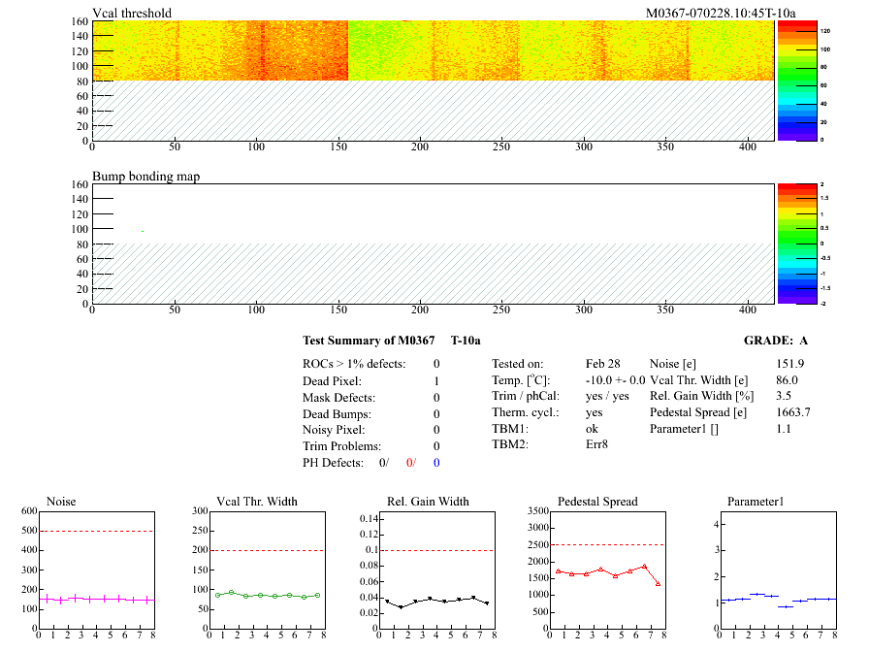
Task: Click the Pedestal Spread value '1663.7'
Action: point(793,412)
